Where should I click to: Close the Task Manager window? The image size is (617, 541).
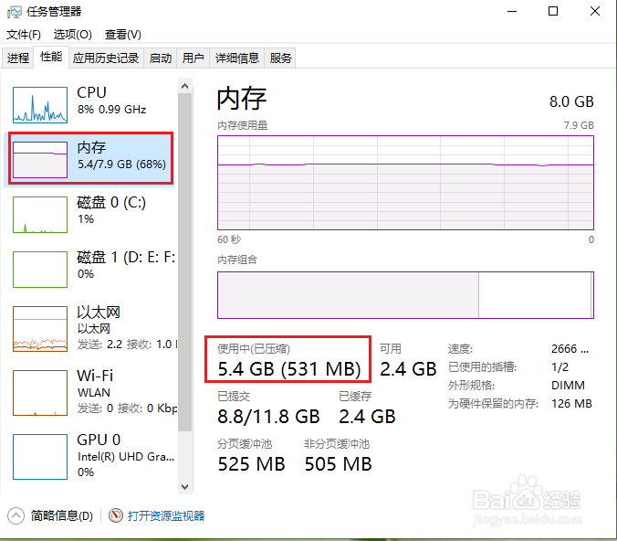(595, 12)
